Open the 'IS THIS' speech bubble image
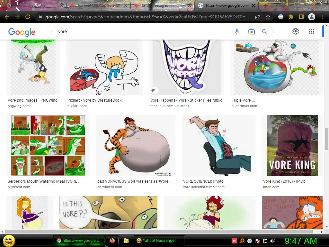The height and width of the screenshot is (247, 329). 108,213
